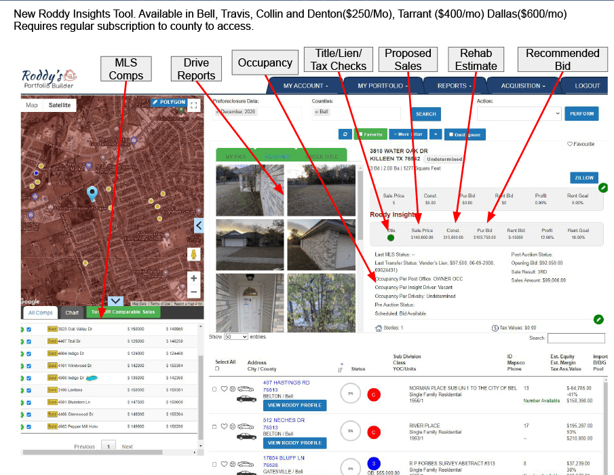Click the map fullscreen icon
Viewport: 614px width, 475px height.
[194, 105]
